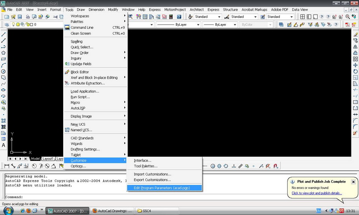The image size is (359, 215).
Task: Select the Erase modify tool
Action: click(355, 35)
